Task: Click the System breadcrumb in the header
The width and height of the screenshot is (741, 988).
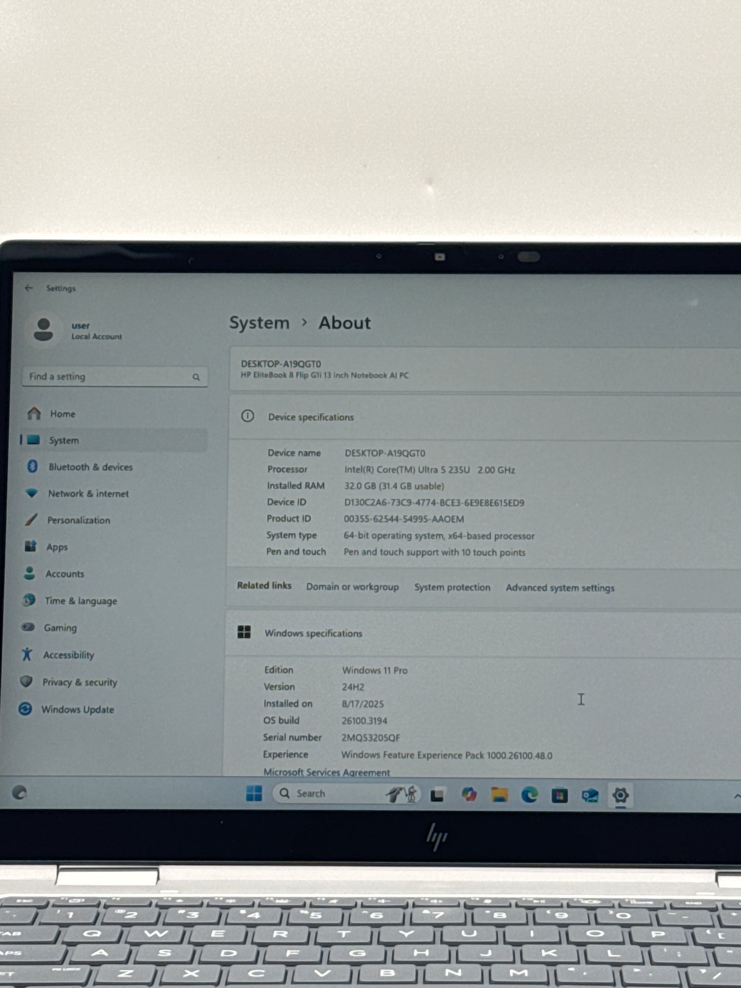Action: (x=259, y=323)
